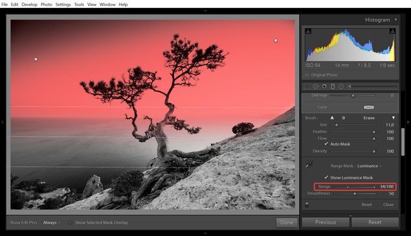The width and height of the screenshot is (411, 236).
Task: Open the Settings menu
Action: click(x=63, y=5)
